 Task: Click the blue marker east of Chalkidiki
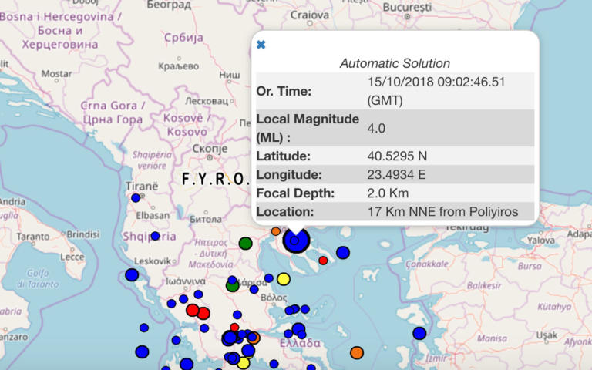tap(343, 252)
